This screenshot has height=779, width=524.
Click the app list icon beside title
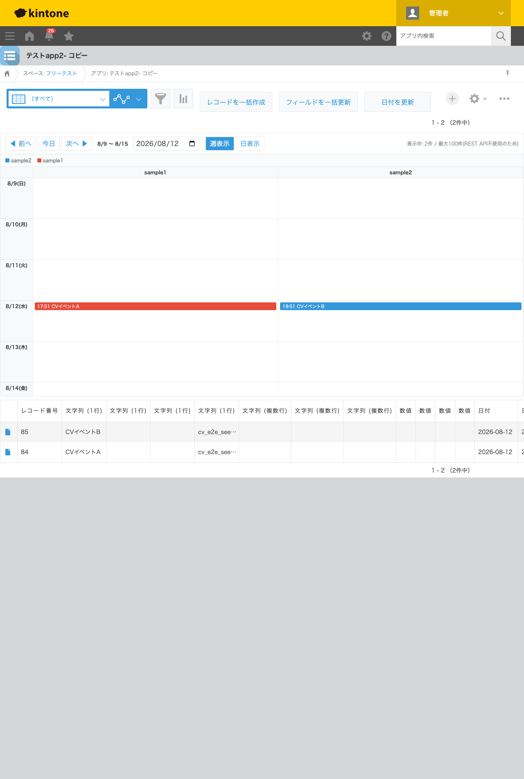[x=10, y=56]
